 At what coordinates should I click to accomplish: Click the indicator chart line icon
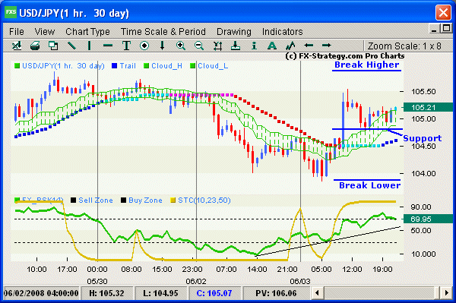click(x=290, y=46)
